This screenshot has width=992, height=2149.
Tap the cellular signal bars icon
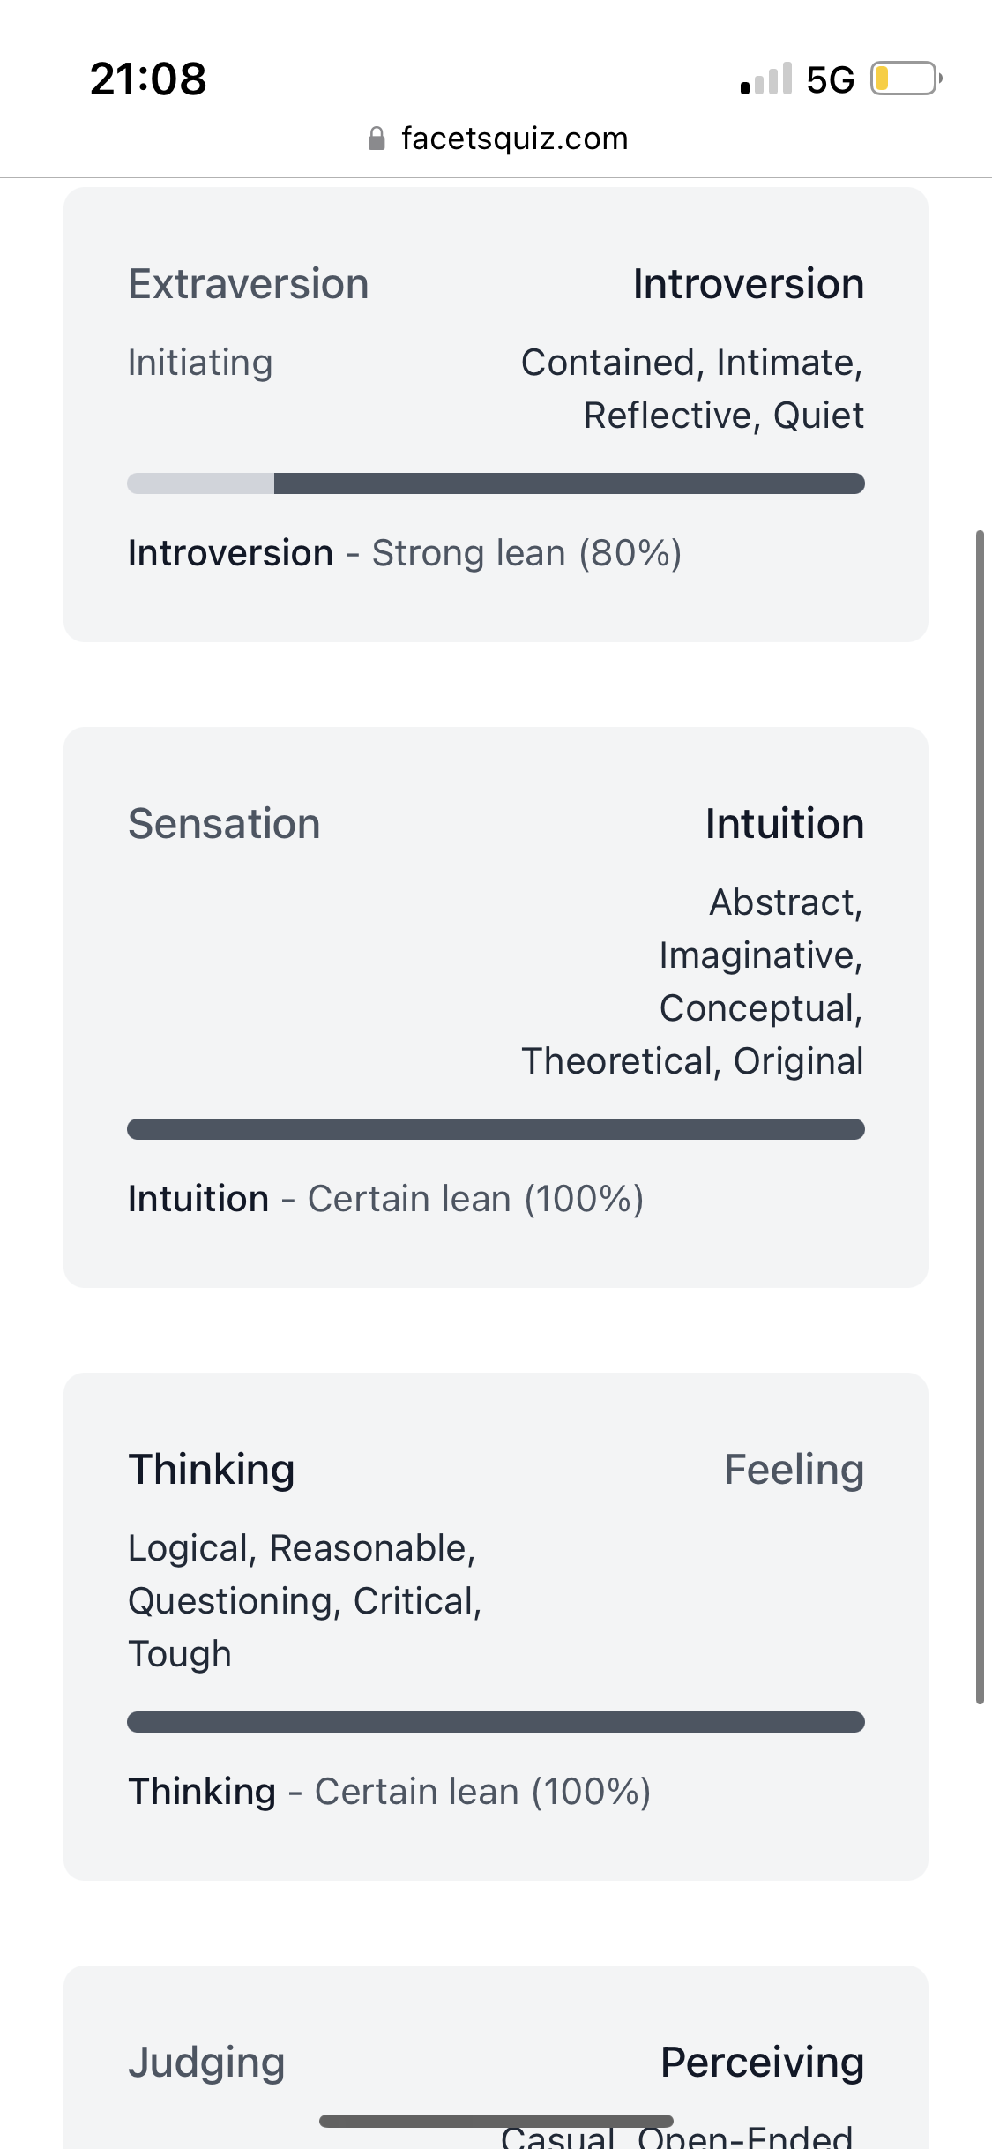766,79
